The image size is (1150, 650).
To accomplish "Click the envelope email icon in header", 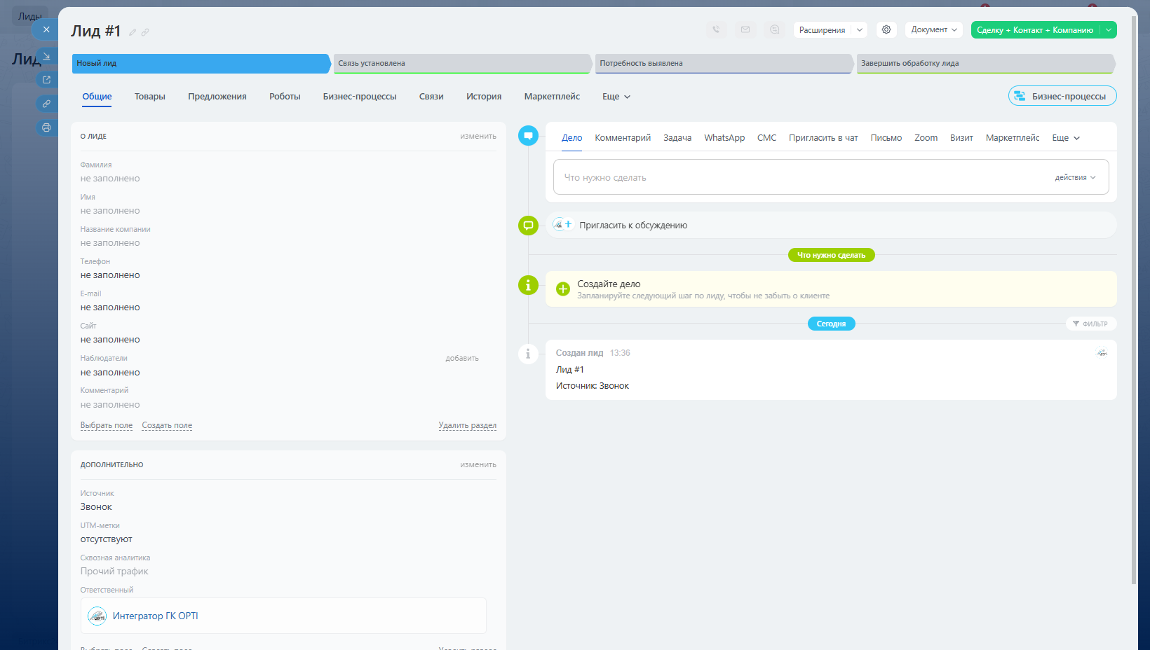I will point(745,29).
